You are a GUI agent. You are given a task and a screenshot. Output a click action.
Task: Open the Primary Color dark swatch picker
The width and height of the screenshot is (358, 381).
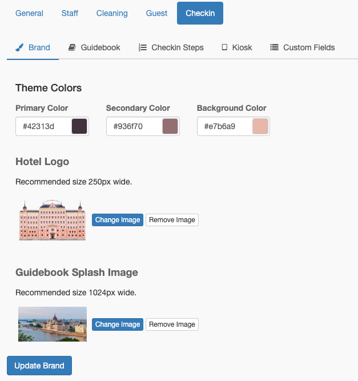[79, 126]
